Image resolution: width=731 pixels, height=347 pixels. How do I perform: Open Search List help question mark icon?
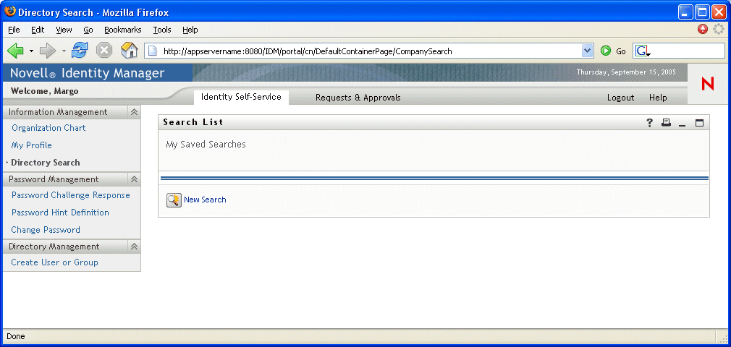point(649,122)
